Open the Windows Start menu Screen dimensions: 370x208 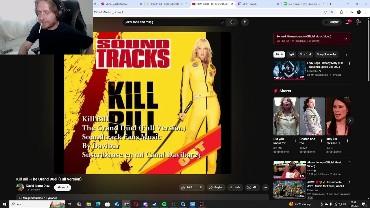click(5, 204)
